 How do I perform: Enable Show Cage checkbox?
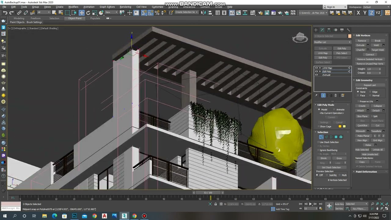point(318,127)
